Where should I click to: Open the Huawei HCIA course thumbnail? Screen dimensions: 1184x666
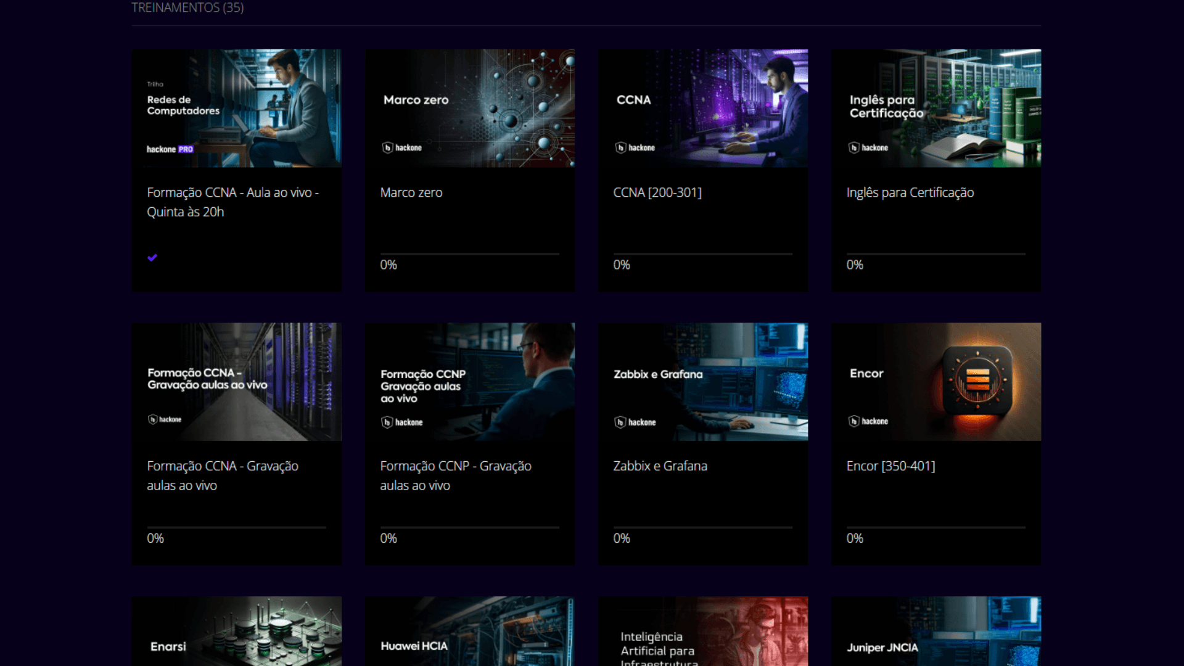(469, 631)
